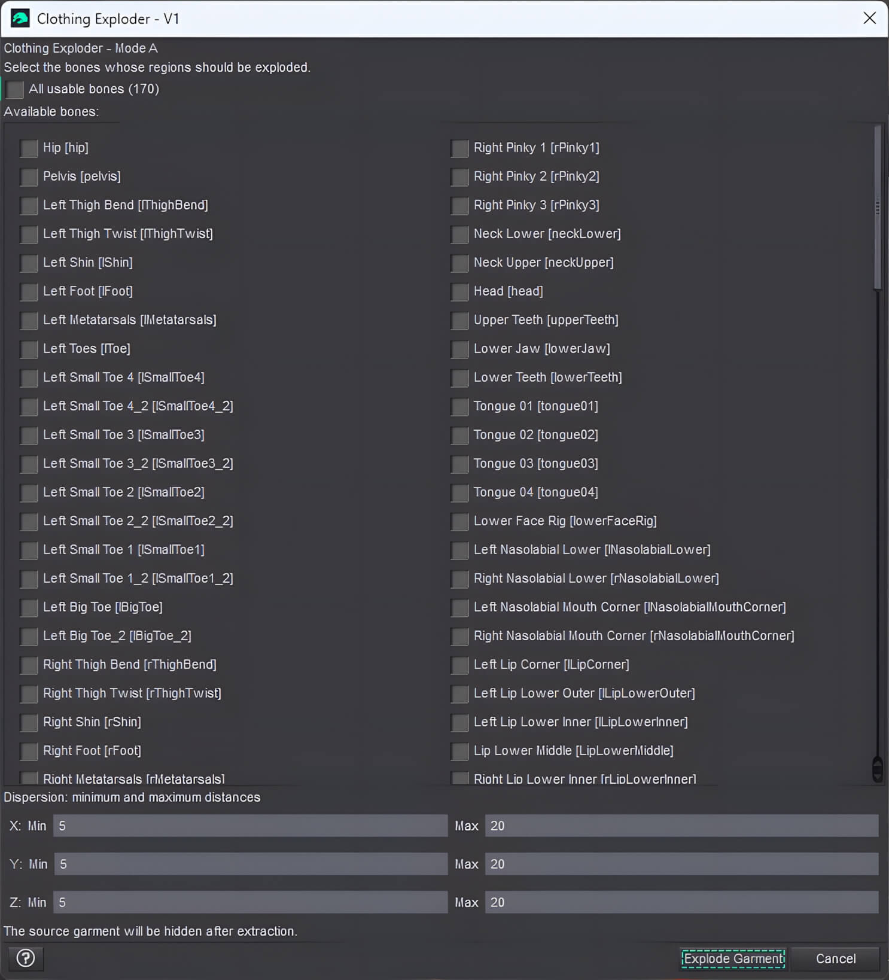Click the Y Max distance field

[x=681, y=864]
